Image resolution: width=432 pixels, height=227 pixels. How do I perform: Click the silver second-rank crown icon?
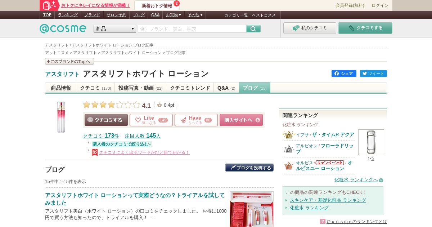point(288,149)
